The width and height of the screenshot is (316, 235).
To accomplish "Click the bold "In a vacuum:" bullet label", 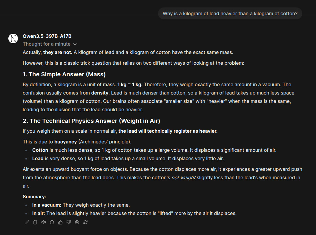I will click(x=47, y=205).
